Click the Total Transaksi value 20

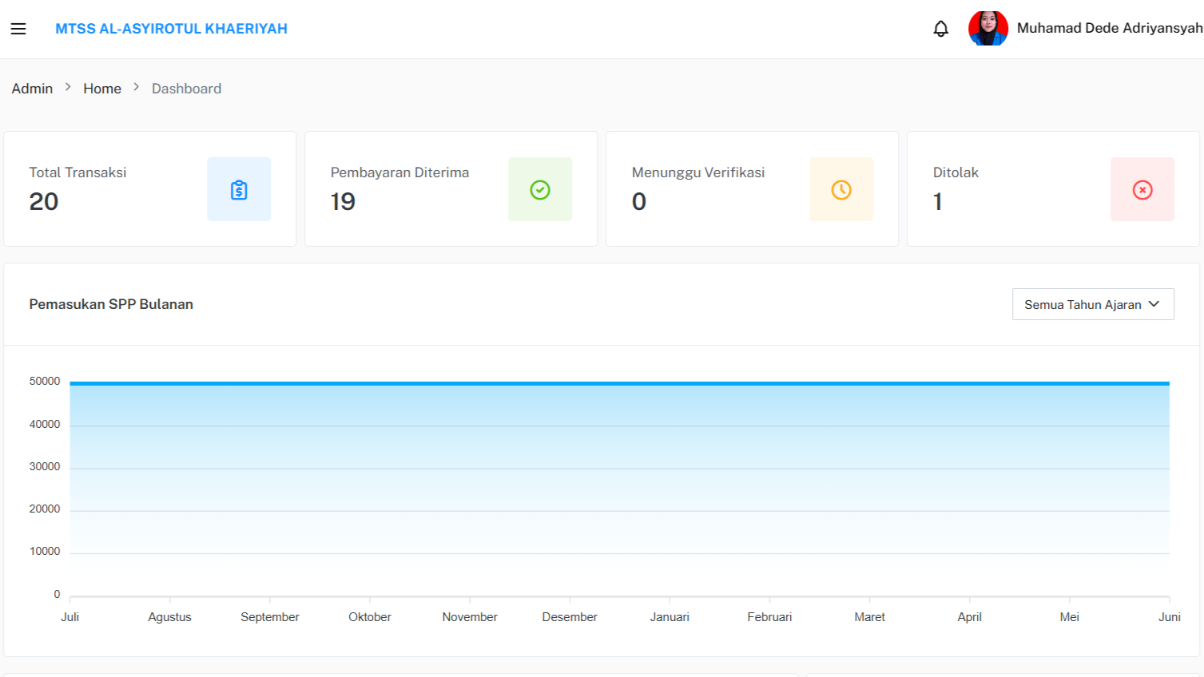tap(44, 201)
